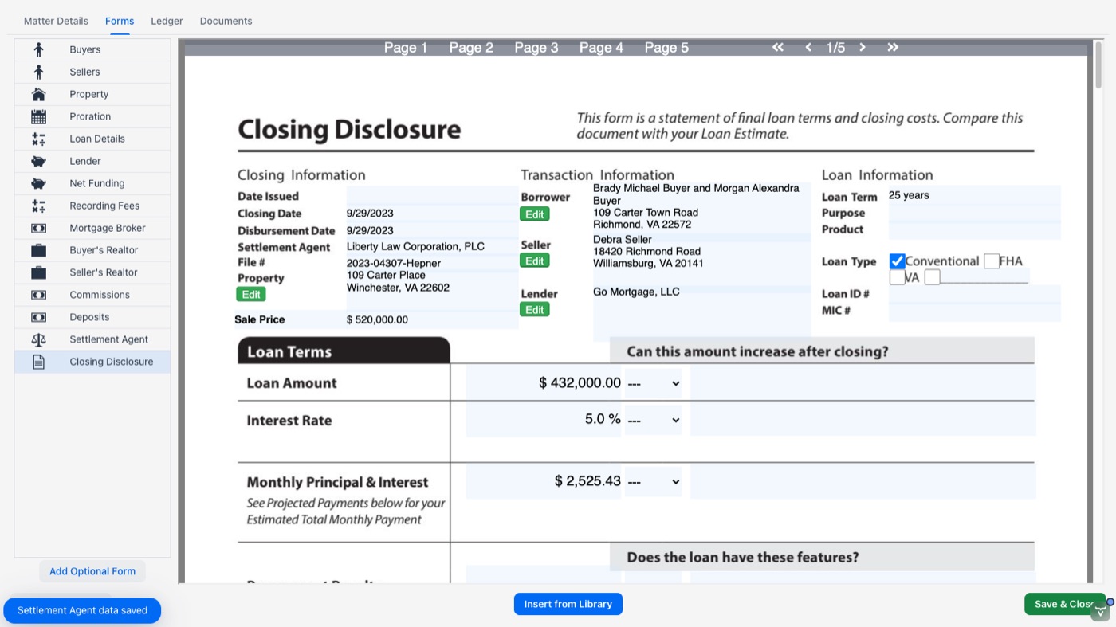
Task: Uncheck the Conventional loan type checkbox
Action: click(897, 261)
